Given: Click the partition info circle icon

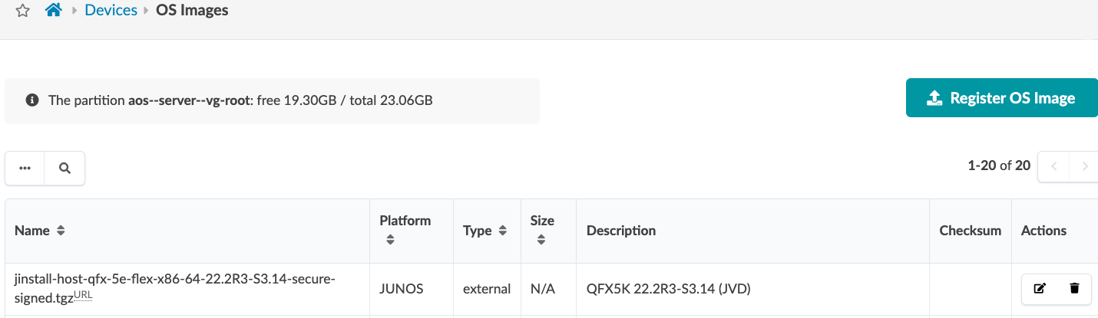Looking at the screenshot, I should [32, 100].
